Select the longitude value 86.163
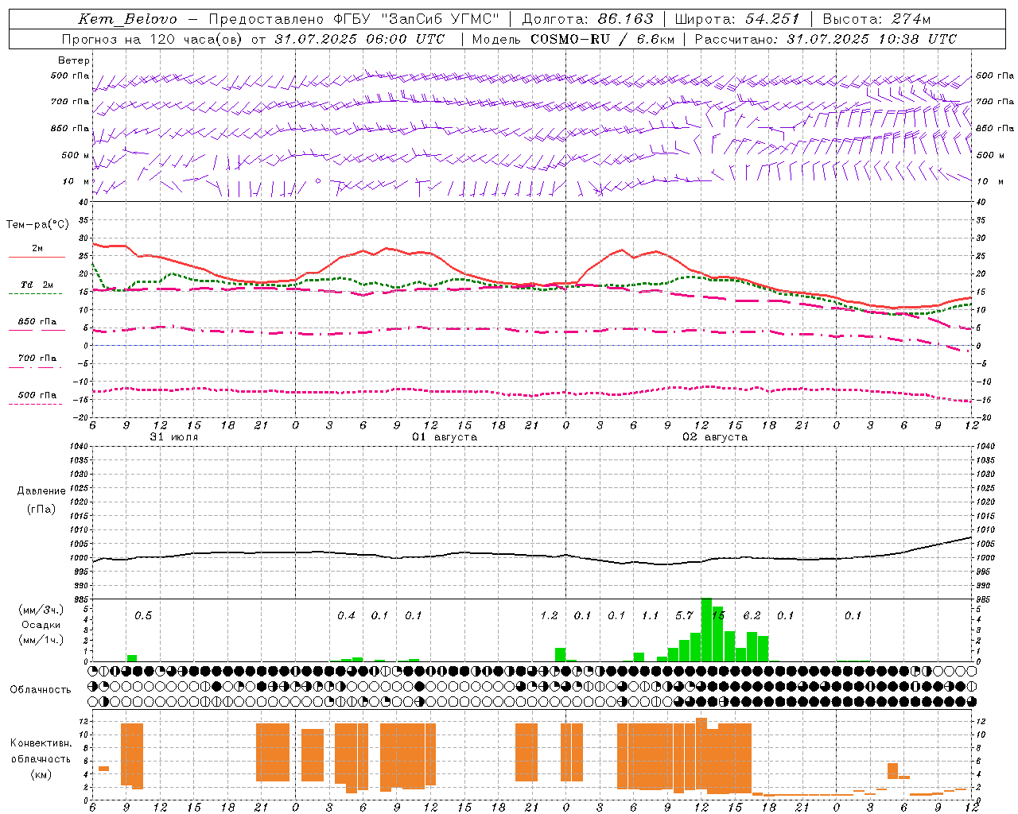Screen dimensions: 1018x814 click(x=626, y=19)
